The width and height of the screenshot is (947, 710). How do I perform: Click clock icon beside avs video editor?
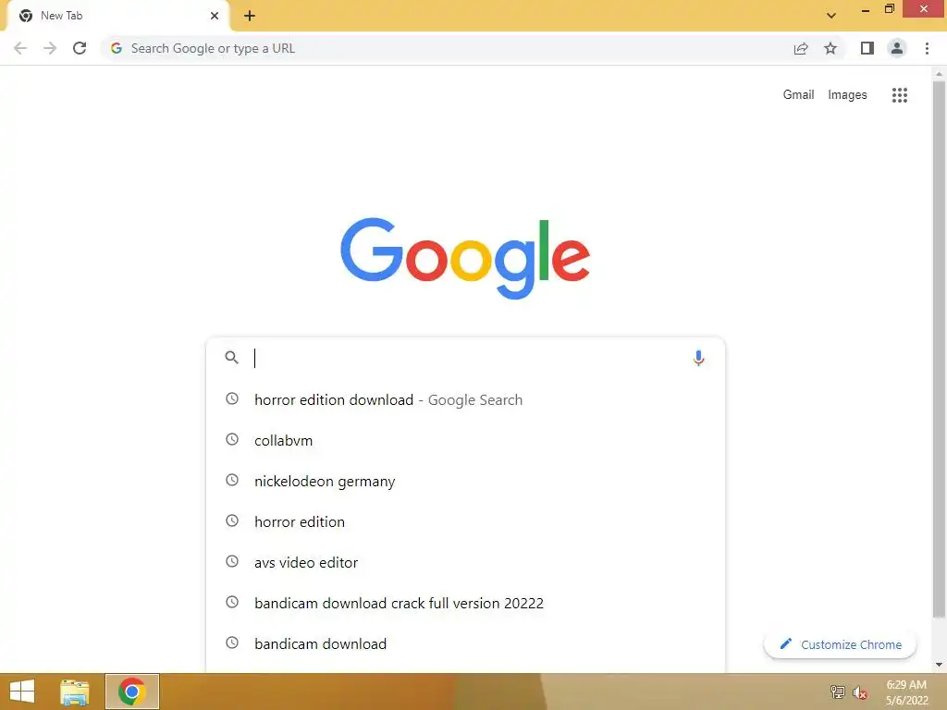(232, 561)
